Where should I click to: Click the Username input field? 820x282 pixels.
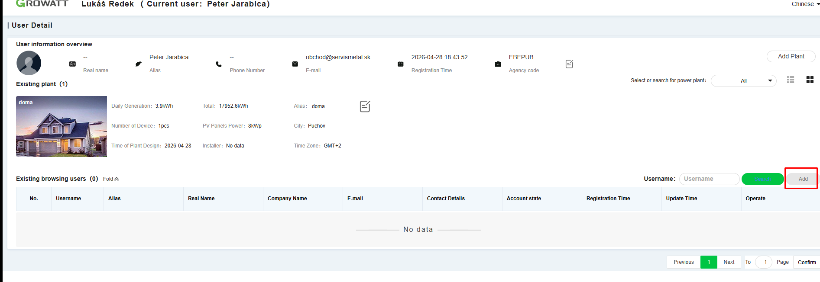709,179
